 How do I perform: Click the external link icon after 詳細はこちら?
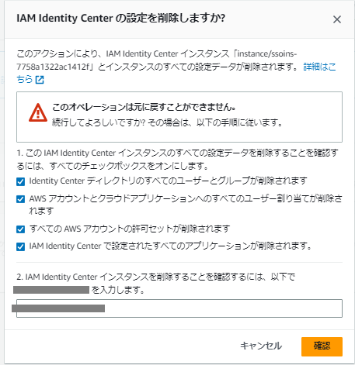[x=40, y=80]
